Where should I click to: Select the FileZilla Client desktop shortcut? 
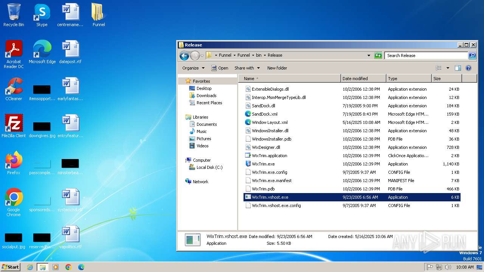click(x=14, y=126)
